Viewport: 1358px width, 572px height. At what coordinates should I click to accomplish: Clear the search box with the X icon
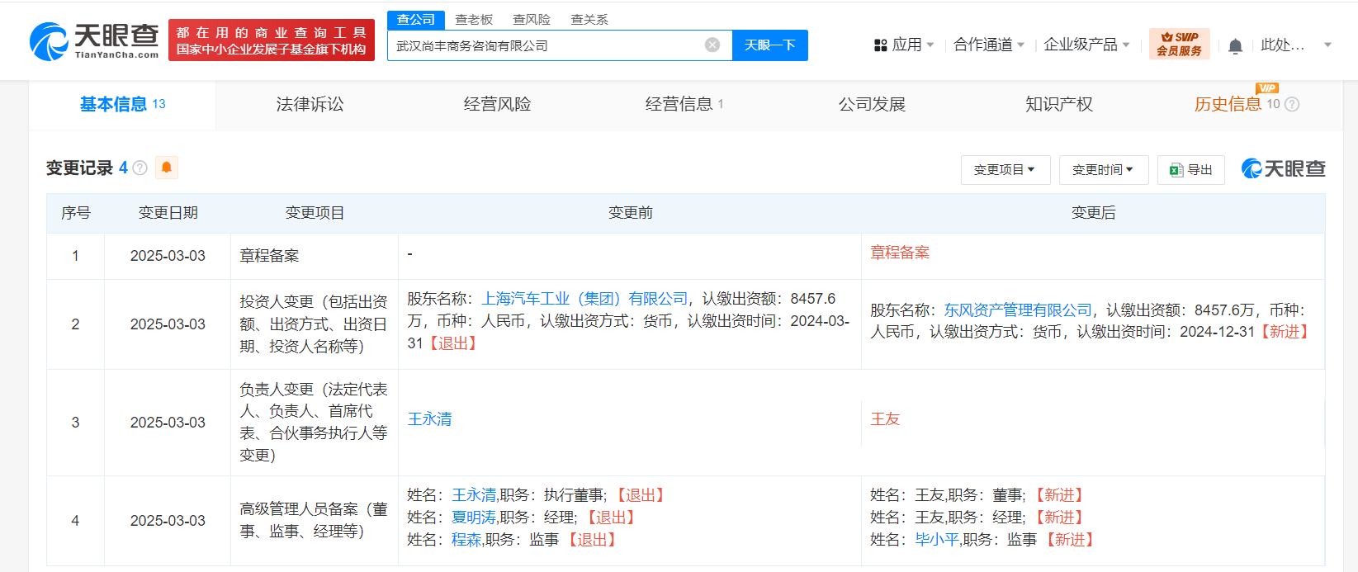coord(712,45)
